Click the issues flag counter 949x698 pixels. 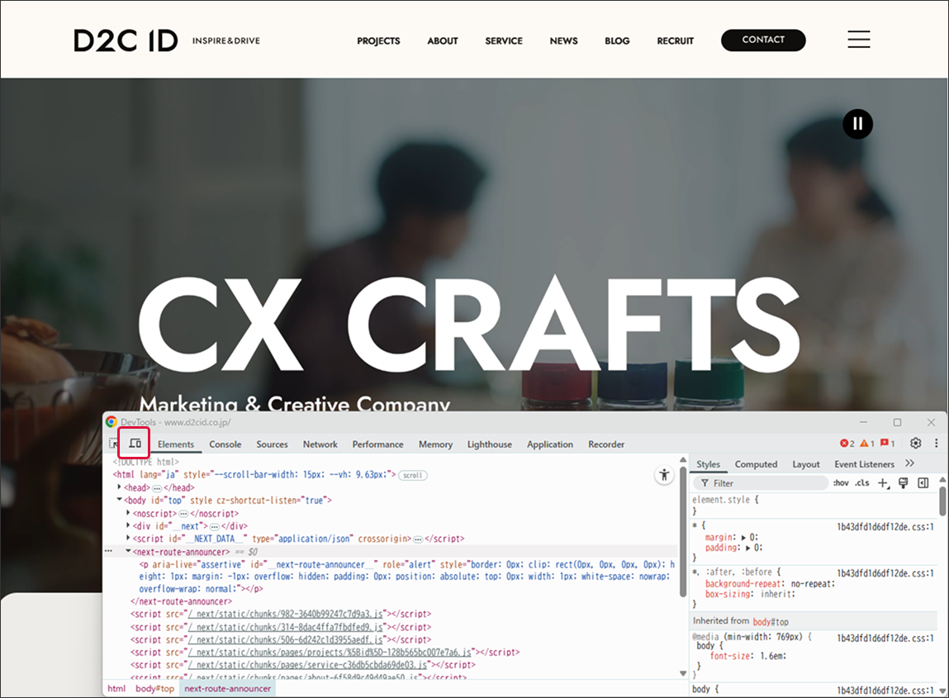pos(888,444)
